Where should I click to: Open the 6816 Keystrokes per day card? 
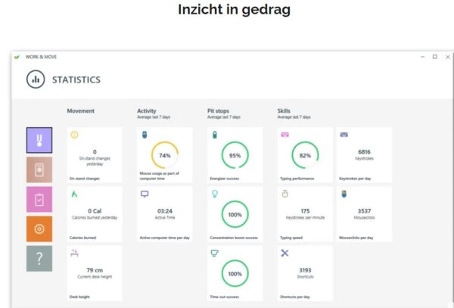click(x=364, y=155)
